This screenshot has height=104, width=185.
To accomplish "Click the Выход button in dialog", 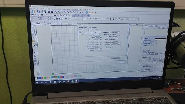I will [122, 62].
